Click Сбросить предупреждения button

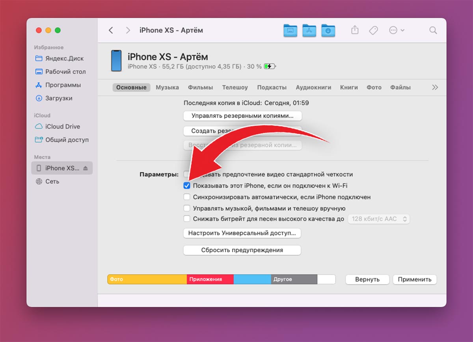242,250
